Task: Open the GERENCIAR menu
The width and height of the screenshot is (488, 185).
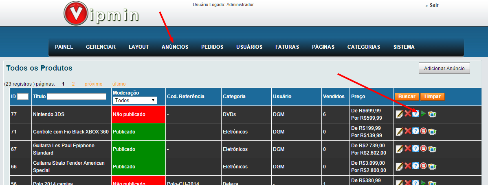Action: [101, 47]
